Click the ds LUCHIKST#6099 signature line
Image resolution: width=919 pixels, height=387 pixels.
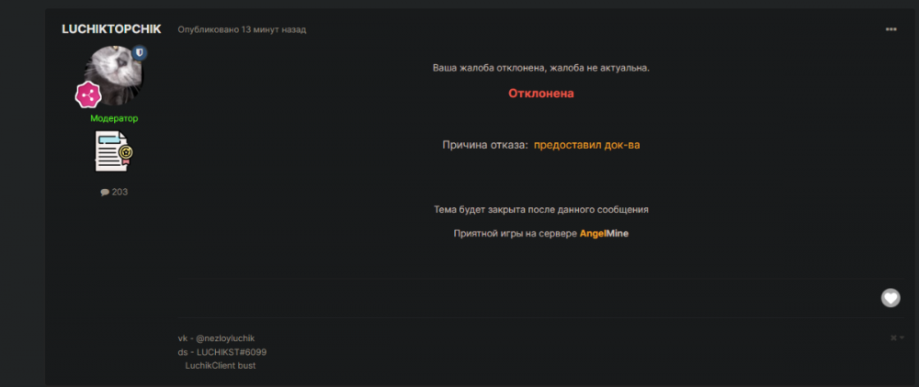222,352
